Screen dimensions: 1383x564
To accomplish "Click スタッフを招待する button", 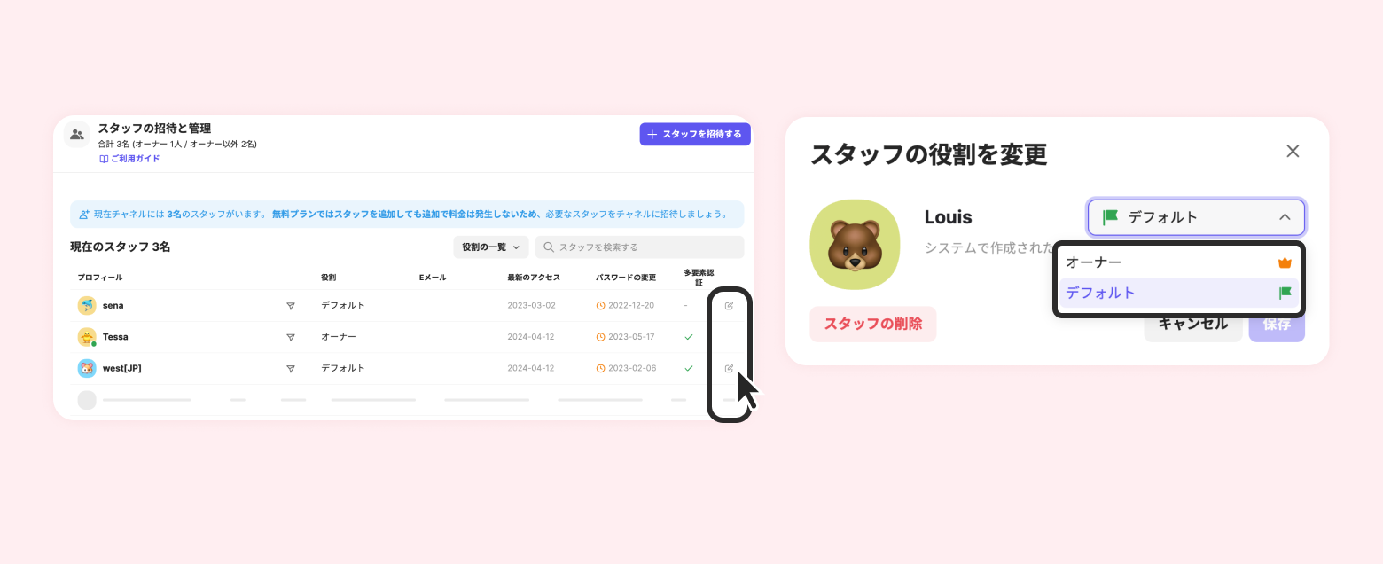I will pyautogui.click(x=695, y=134).
